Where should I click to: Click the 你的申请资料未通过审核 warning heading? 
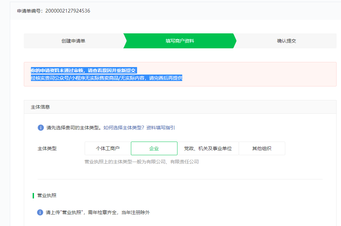tap(83, 70)
